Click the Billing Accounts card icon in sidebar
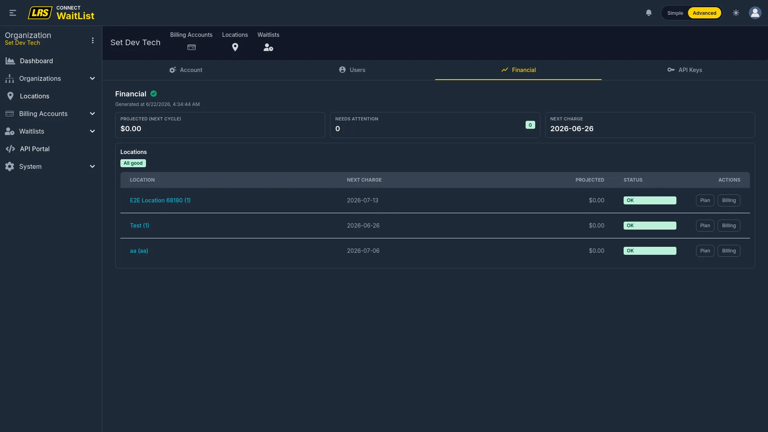 tap(10, 114)
